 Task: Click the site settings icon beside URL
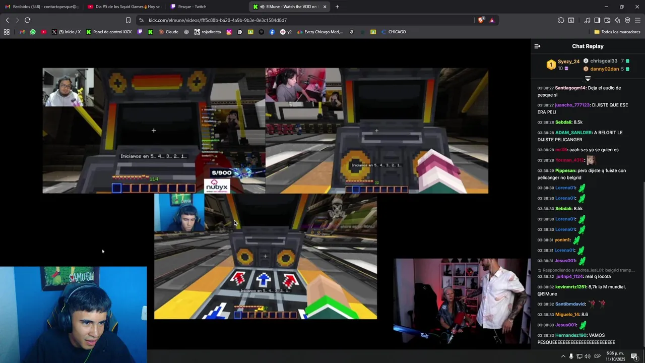(141, 20)
